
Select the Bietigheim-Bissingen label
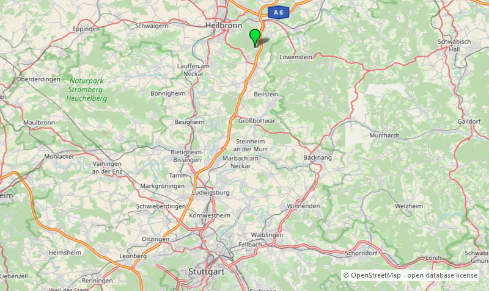(187, 156)
